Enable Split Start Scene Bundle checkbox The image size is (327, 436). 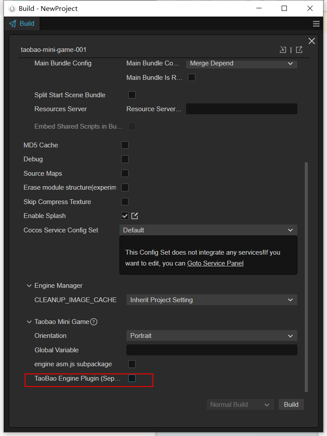tap(132, 95)
